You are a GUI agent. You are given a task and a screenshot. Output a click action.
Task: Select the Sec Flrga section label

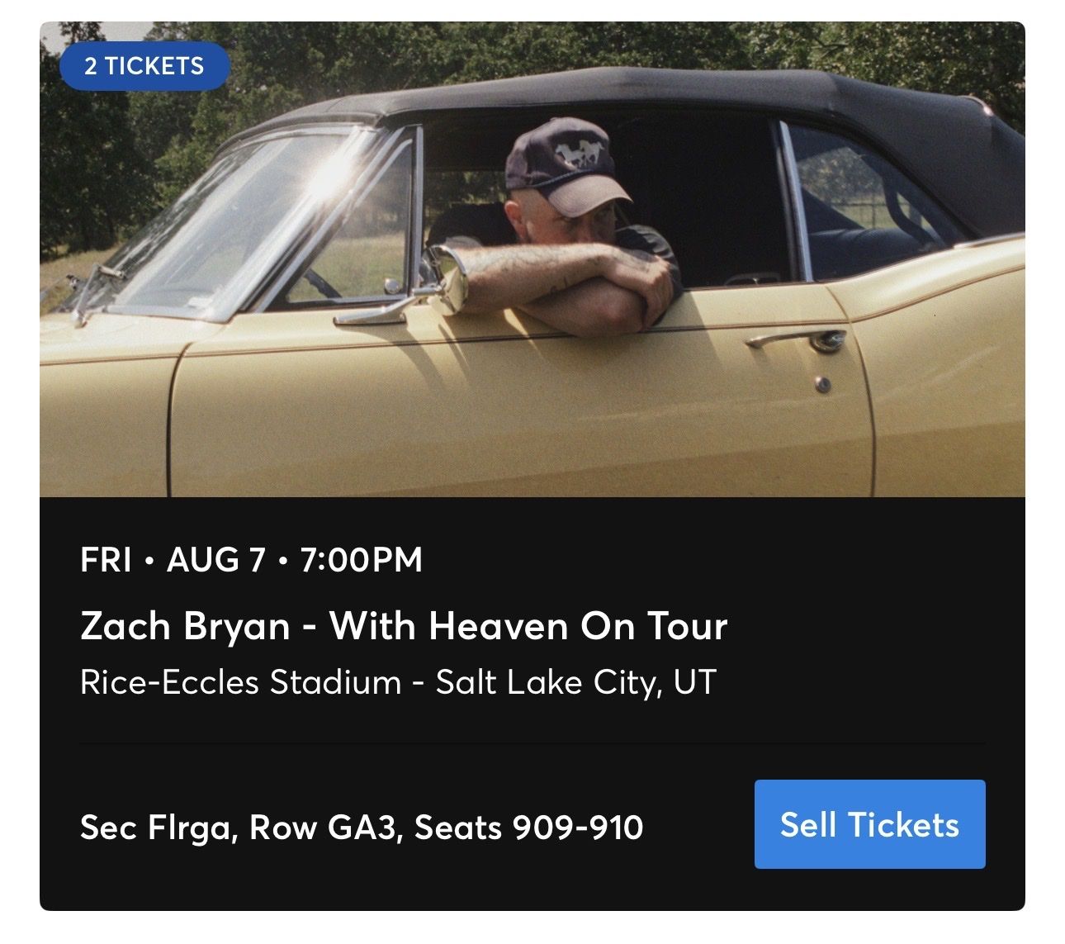pyautogui.click(x=156, y=827)
